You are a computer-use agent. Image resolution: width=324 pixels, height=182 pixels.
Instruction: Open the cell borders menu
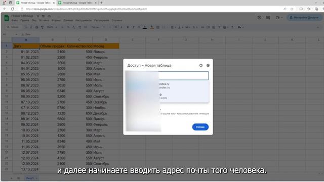click(158, 27)
